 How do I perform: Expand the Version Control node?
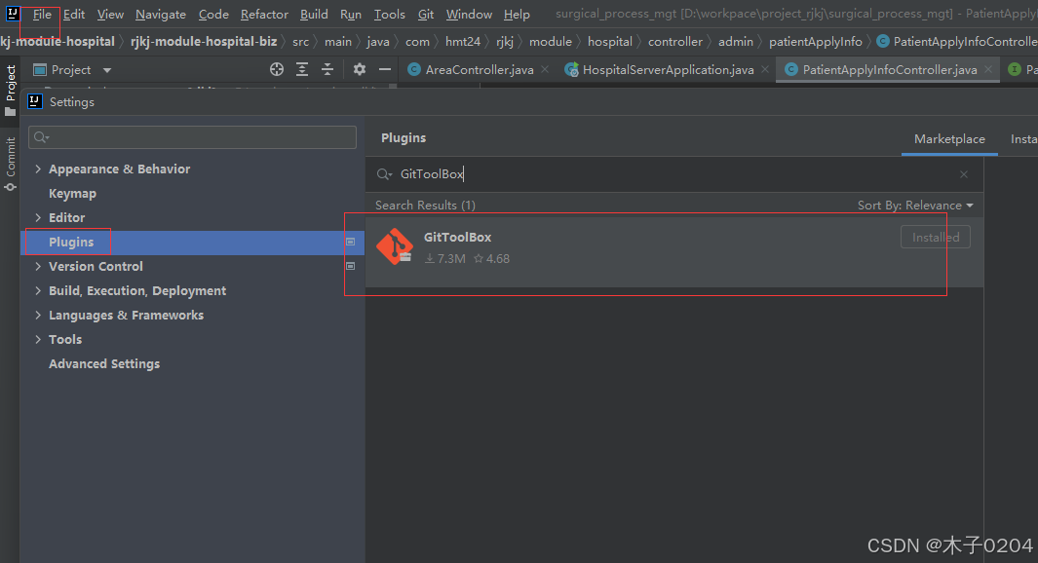click(38, 266)
